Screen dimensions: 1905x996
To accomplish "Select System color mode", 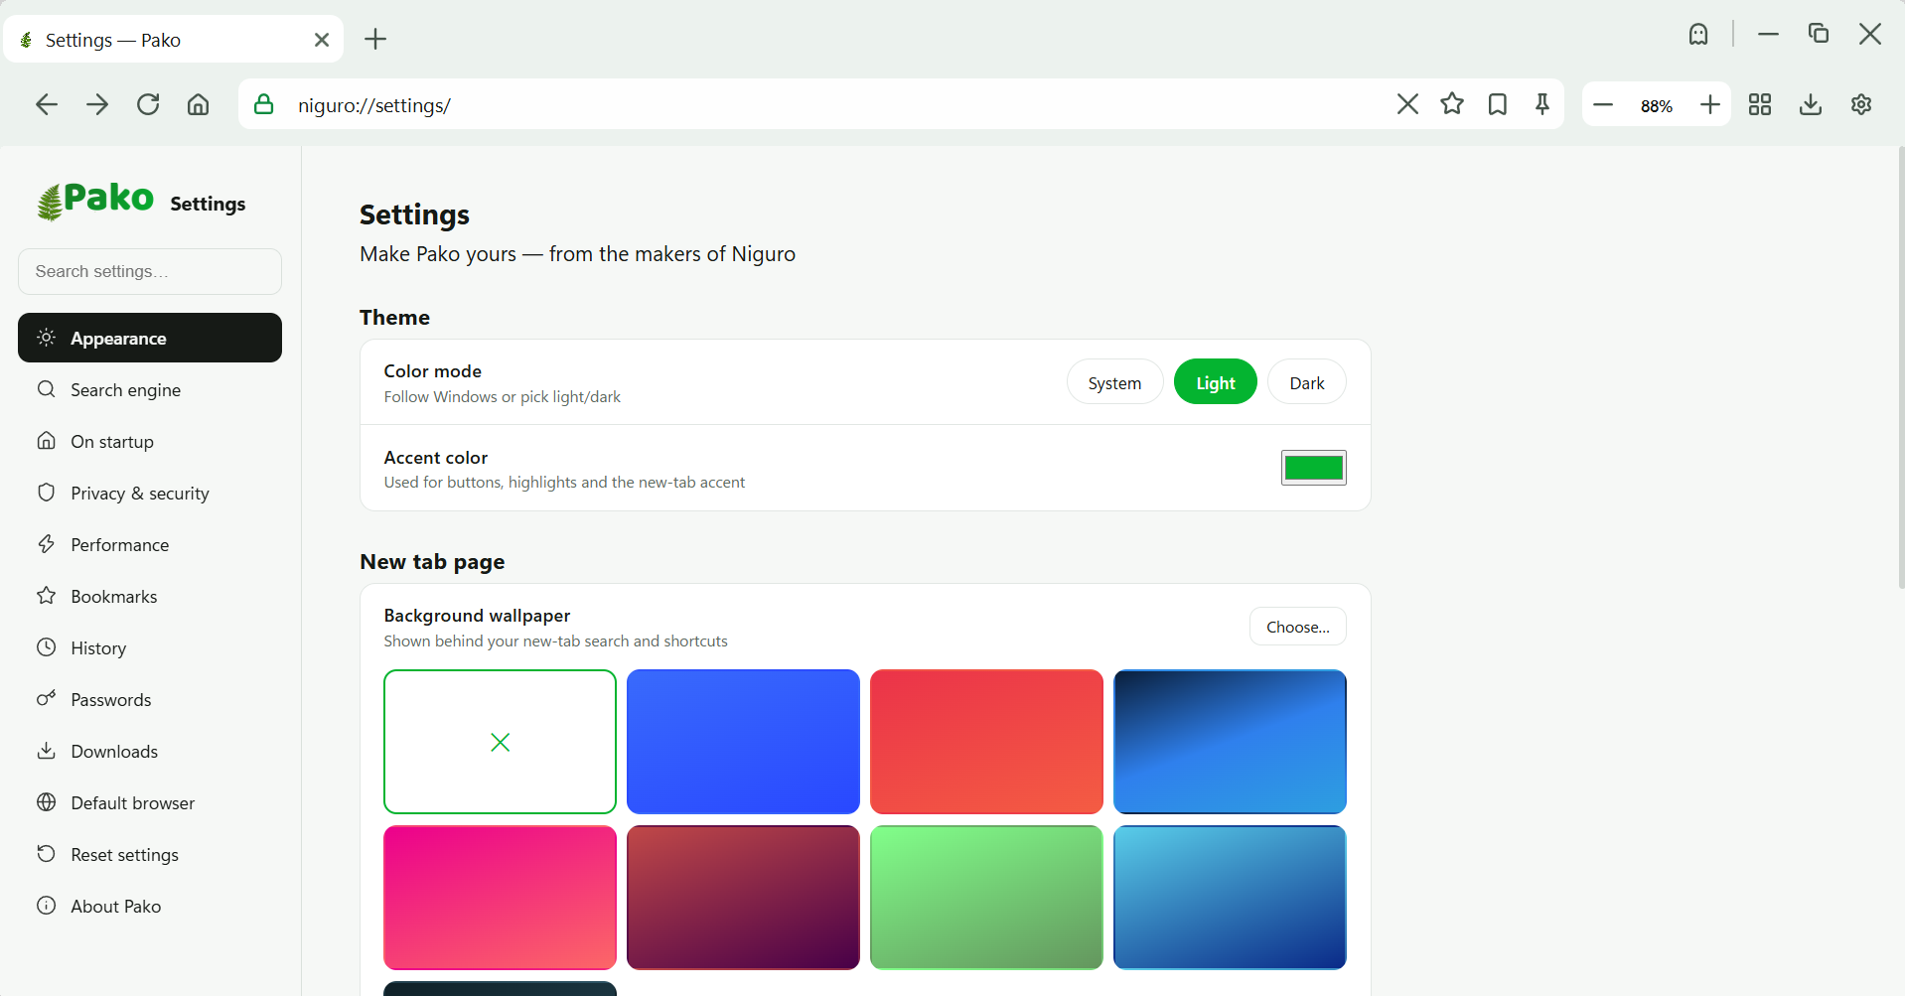I will tap(1114, 382).
